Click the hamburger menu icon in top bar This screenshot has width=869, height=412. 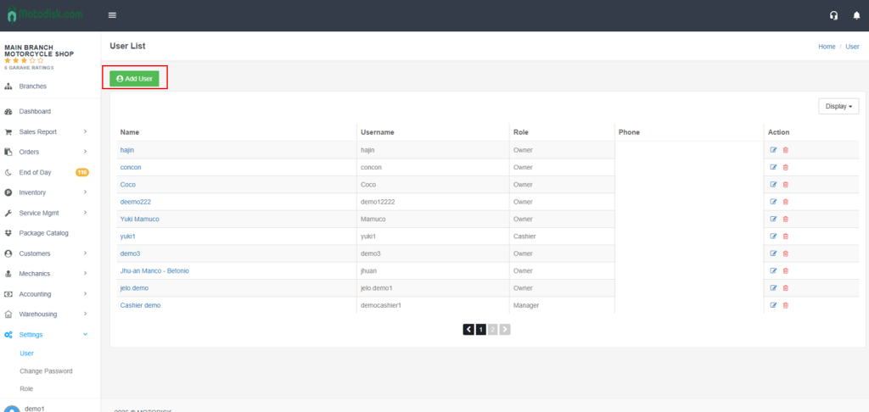(113, 15)
